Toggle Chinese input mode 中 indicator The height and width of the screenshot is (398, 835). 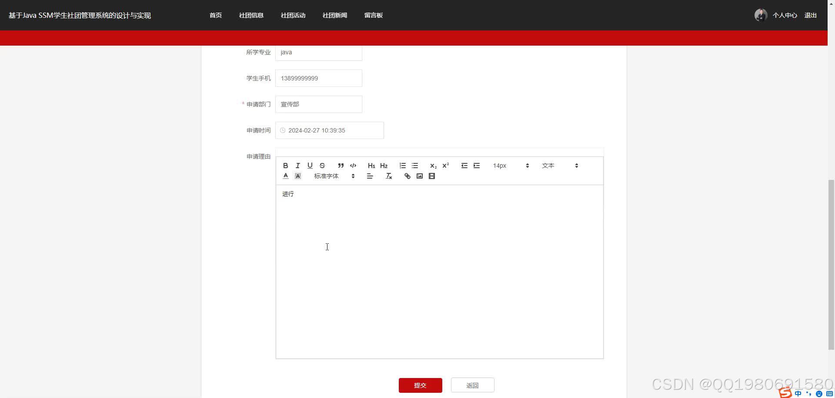pos(798,394)
